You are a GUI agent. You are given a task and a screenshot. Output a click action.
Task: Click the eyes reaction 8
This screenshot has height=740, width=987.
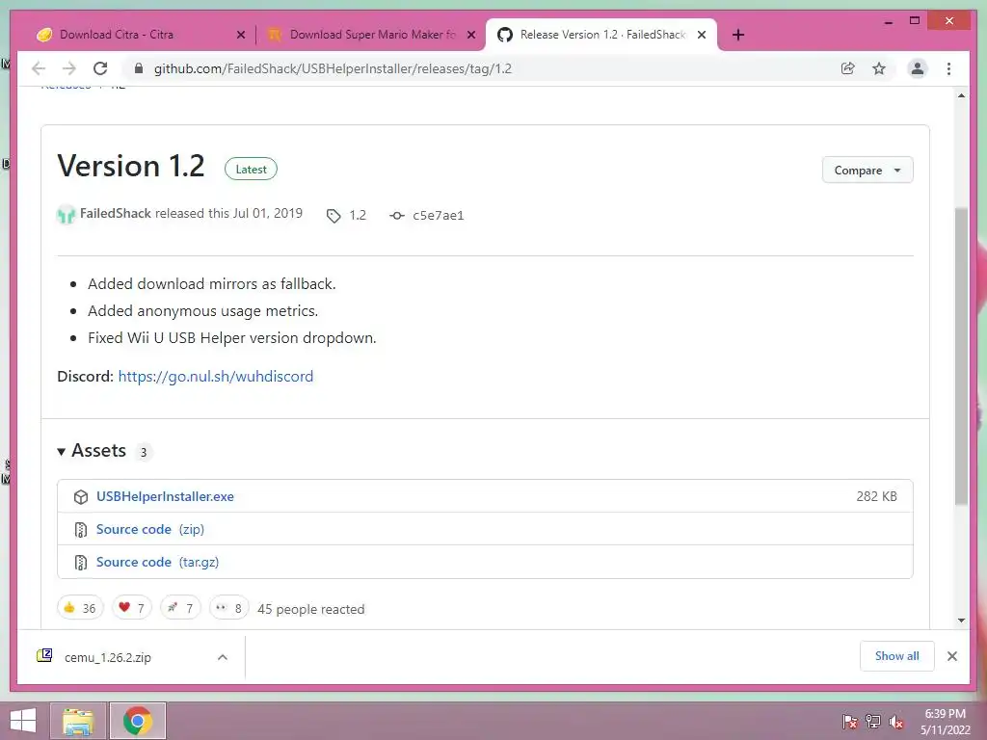[x=229, y=608]
